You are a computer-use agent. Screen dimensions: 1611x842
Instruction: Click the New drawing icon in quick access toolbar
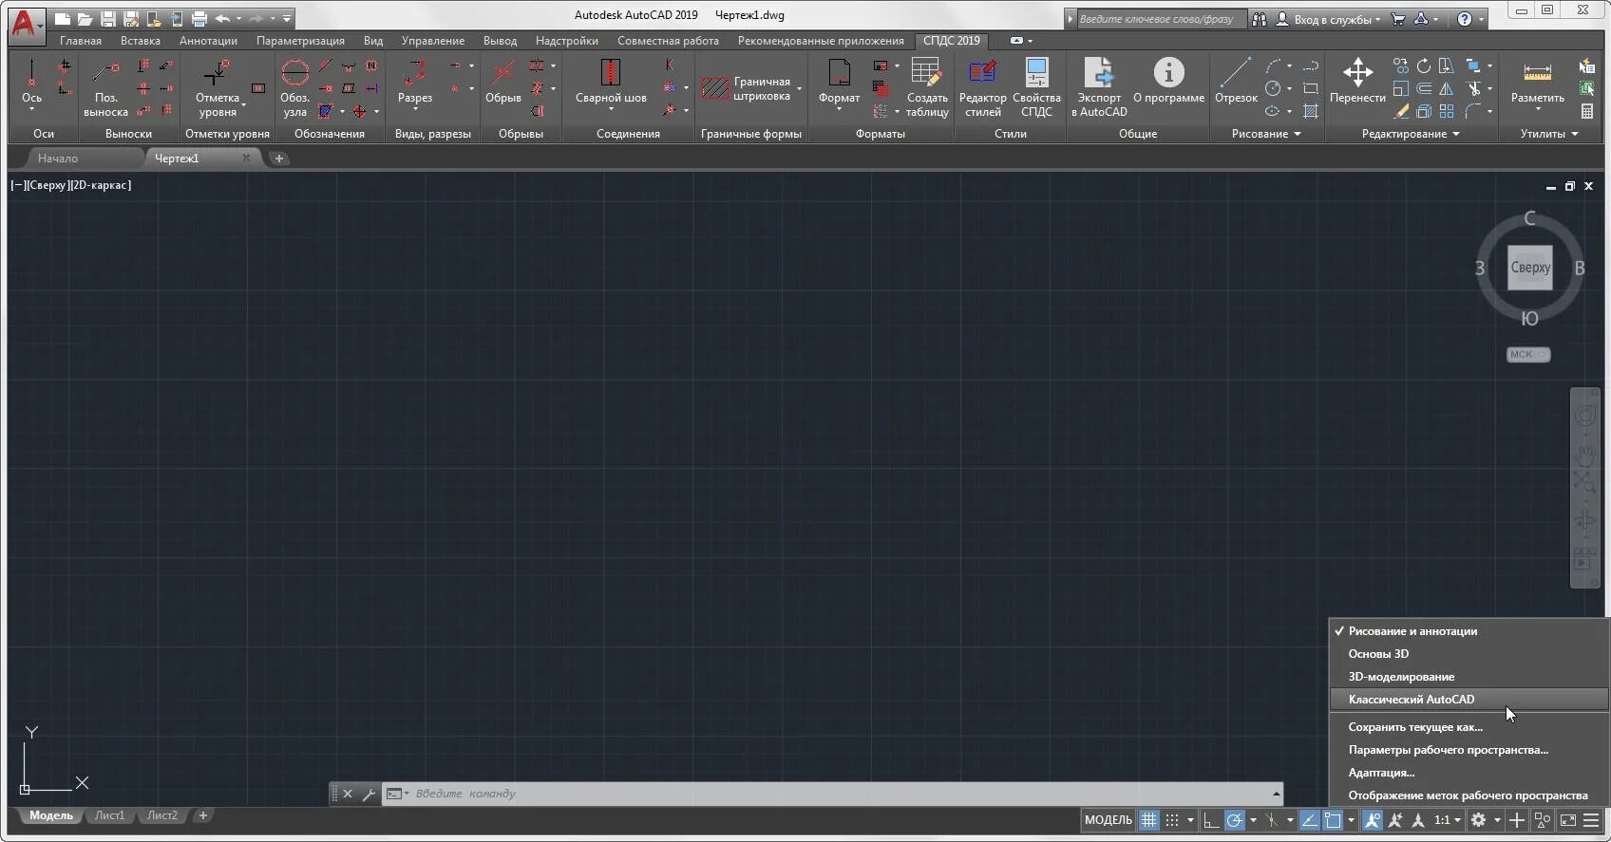pyautogui.click(x=63, y=19)
